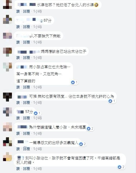Click avatar of 人不要臉天下無敵 commenter
136x173 pixels.
pos(7,36)
